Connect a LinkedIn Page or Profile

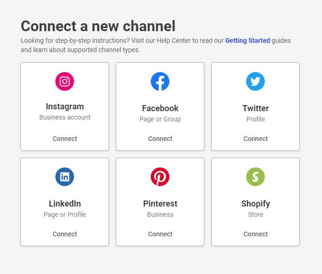tap(65, 234)
